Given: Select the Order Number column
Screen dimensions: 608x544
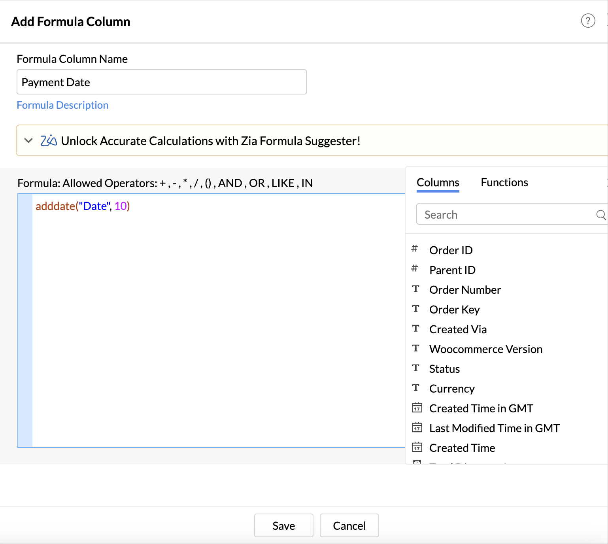Looking at the screenshot, I should pos(465,289).
